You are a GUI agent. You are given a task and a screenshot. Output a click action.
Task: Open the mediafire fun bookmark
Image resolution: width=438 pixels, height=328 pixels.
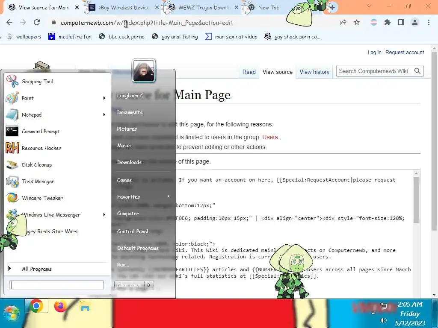tap(70, 37)
